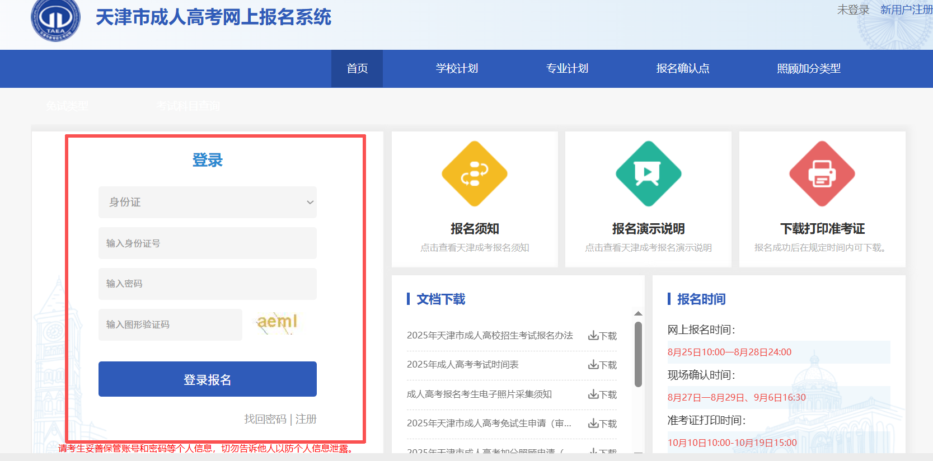Click the red printer 下载打印准考证 icon
This screenshot has height=461, width=933.
click(822, 174)
